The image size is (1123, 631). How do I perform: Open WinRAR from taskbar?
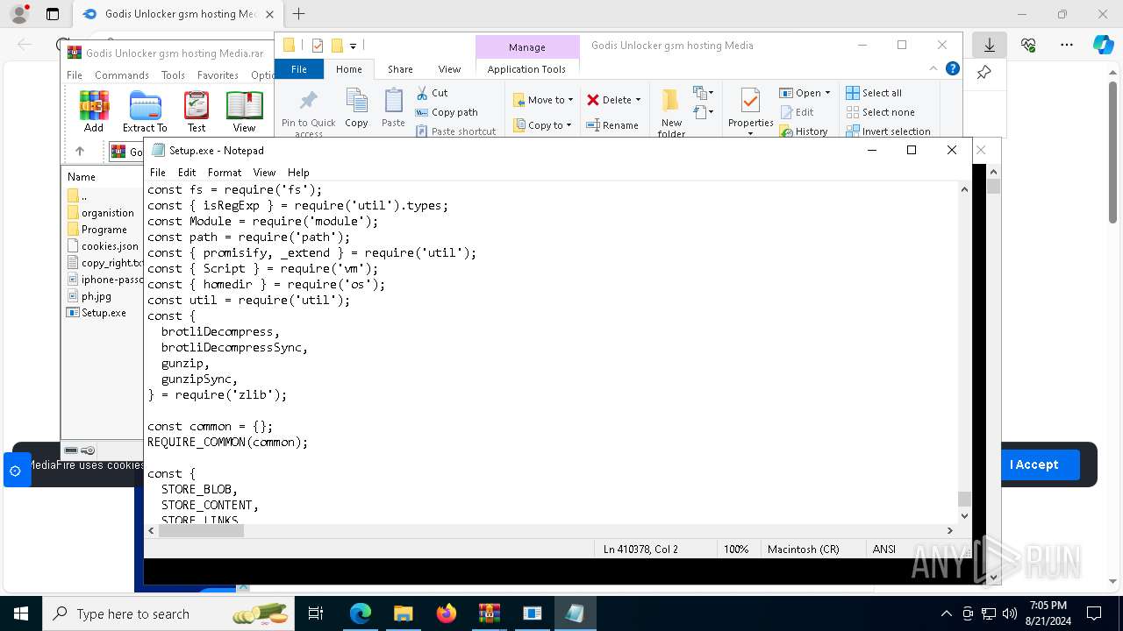[489, 613]
